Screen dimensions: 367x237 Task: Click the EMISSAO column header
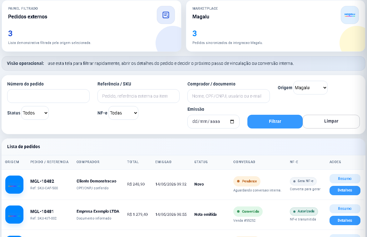pyautogui.click(x=163, y=162)
